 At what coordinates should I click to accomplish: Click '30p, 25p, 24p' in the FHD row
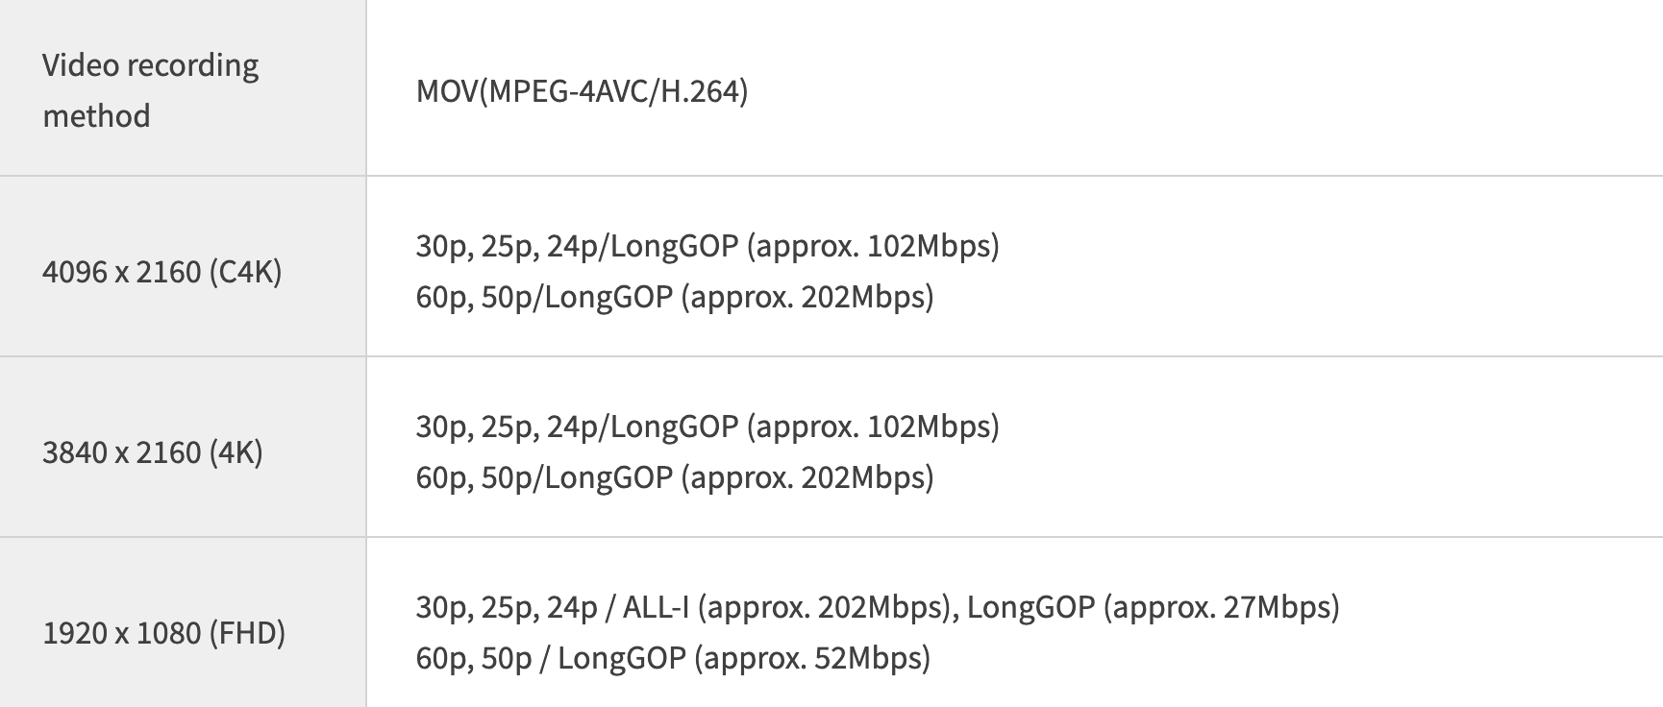(507, 607)
